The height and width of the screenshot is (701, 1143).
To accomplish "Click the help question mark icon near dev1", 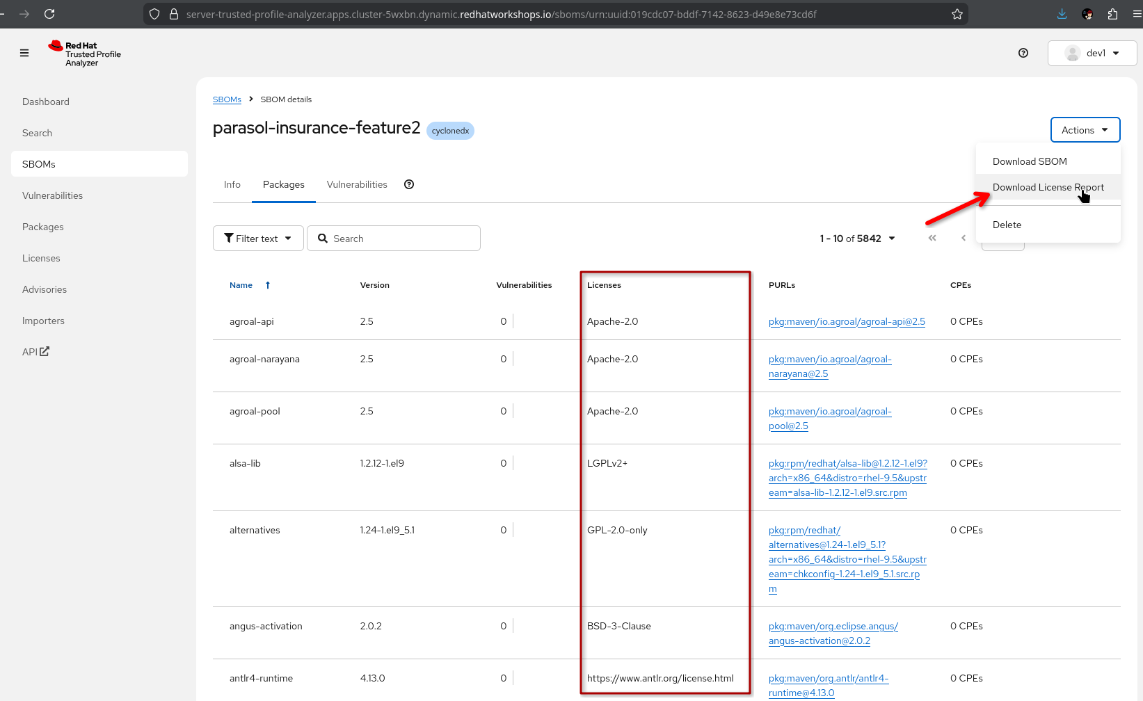I will 1023,53.
